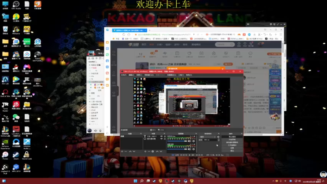The height and width of the screenshot is (184, 327).
Task: Open the Recycle Bin desktop icon
Action: [x=5, y=30]
